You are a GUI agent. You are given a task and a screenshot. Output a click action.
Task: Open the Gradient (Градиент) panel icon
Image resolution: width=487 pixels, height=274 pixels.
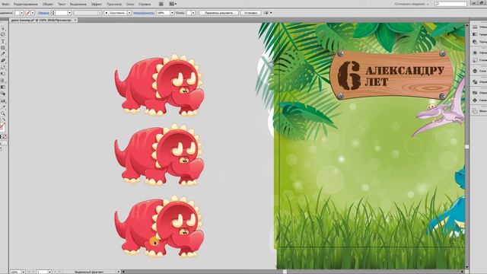tap(475, 34)
